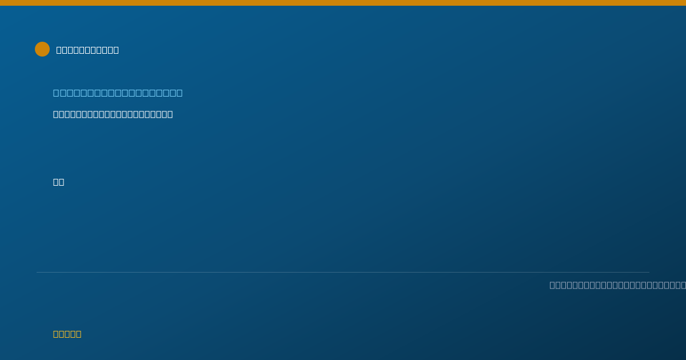Click the gray footer text at right
This screenshot has width=686, height=360.
pos(617,285)
